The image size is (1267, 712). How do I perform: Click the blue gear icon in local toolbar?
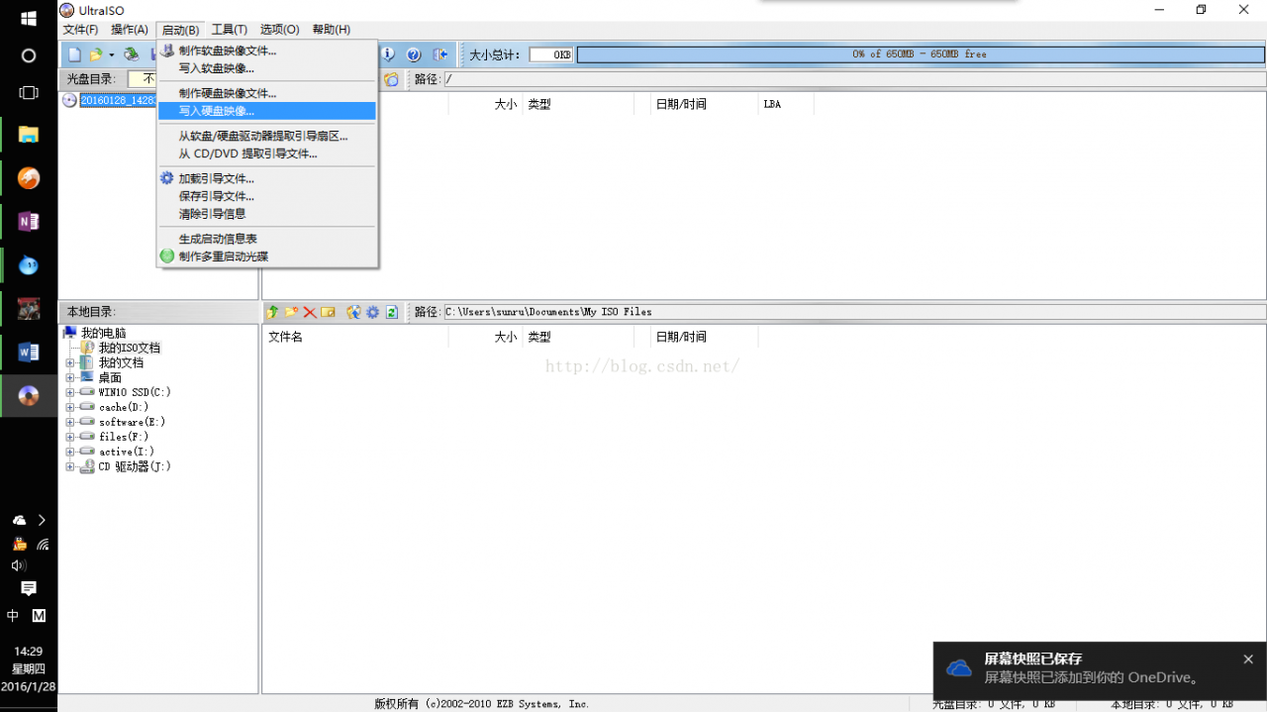[x=372, y=312]
